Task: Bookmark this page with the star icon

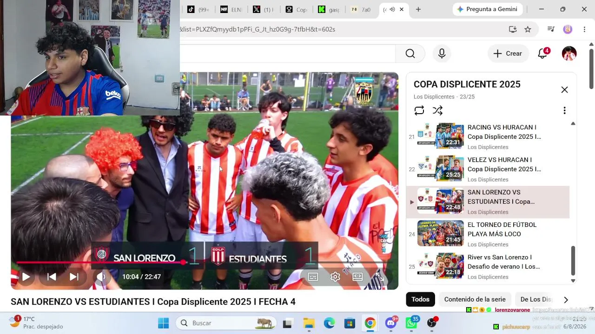Action: click(528, 29)
